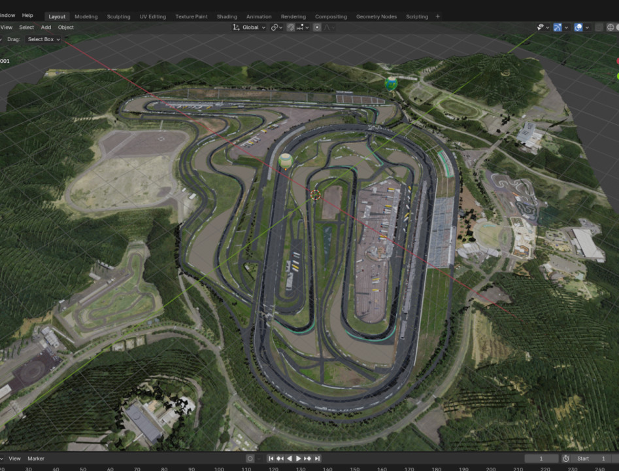Play the animation forward

pos(299,459)
